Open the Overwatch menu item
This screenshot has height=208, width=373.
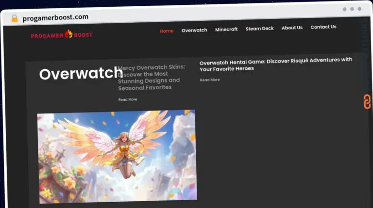click(194, 30)
